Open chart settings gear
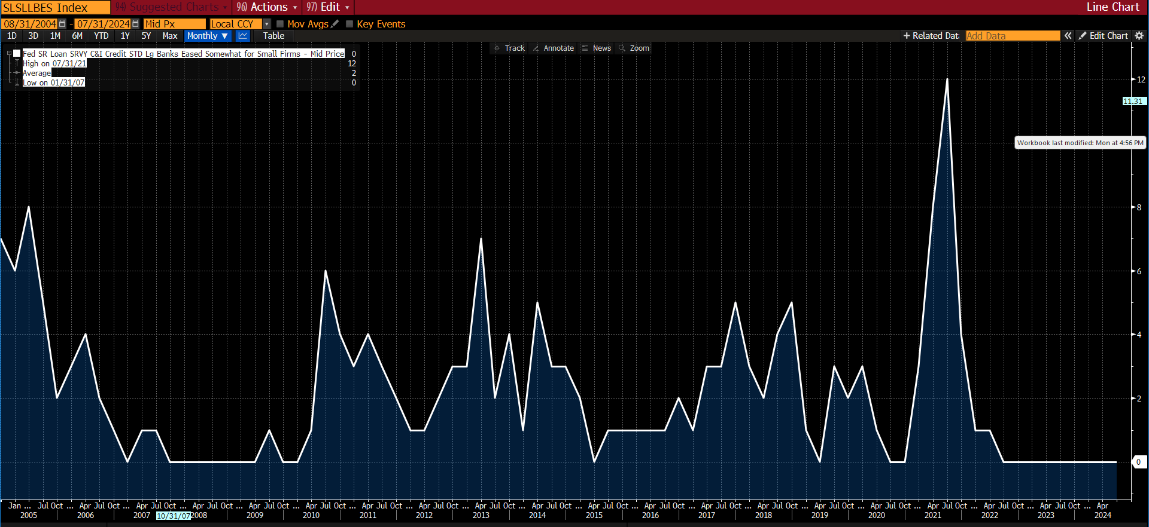The height and width of the screenshot is (527, 1149). pos(1139,36)
